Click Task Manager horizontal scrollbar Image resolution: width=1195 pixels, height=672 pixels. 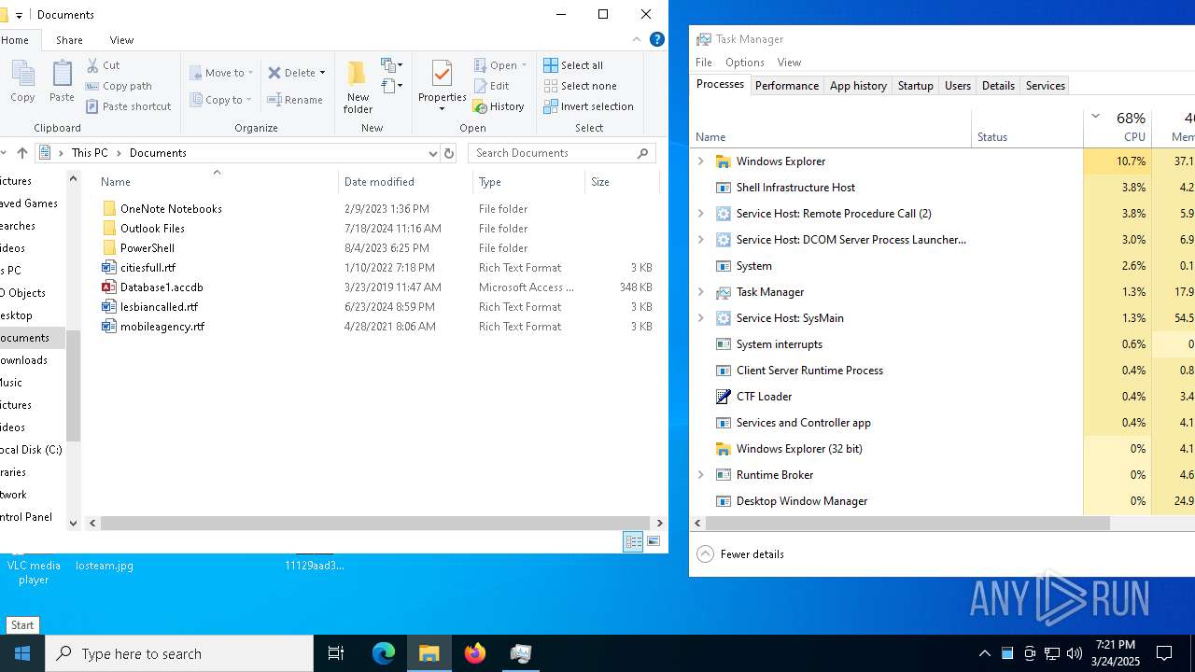tap(906, 524)
